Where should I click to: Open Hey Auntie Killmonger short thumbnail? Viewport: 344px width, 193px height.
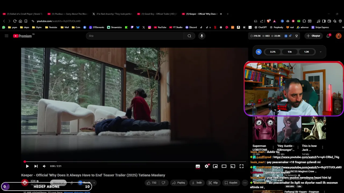pos(289,129)
